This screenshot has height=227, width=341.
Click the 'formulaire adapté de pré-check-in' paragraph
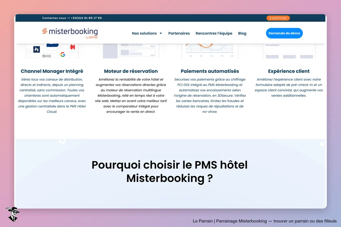[289, 87]
